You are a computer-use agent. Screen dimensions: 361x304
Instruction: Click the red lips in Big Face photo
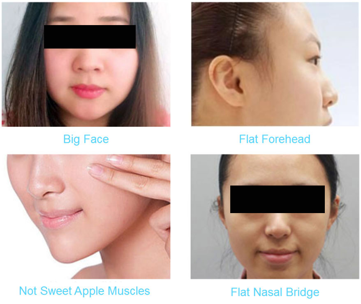tap(88, 91)
